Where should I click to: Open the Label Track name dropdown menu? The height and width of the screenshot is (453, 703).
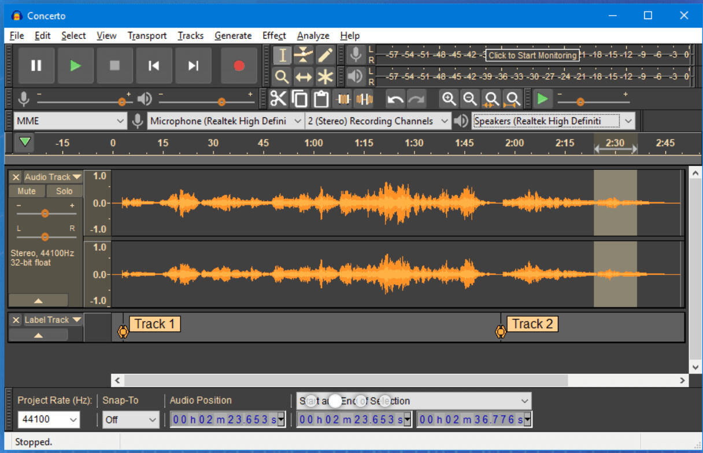click(53, 320)
